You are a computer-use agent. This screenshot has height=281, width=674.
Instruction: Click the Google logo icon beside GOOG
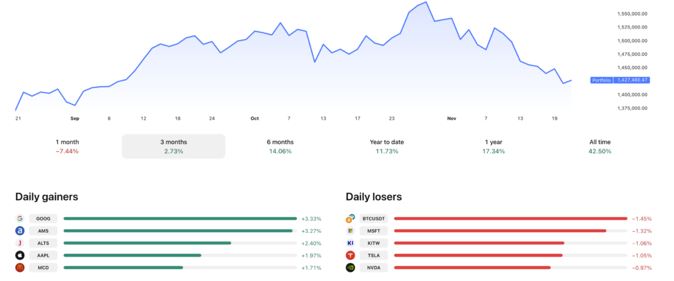pyautogui.click(x=20, y=218)
